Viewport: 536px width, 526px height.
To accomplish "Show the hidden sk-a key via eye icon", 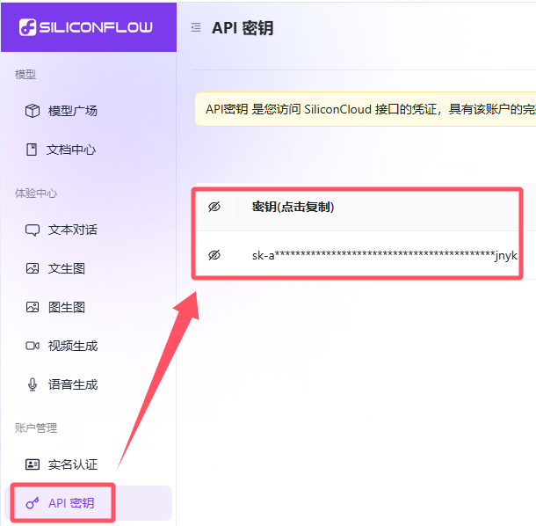I will coord(214,255).
